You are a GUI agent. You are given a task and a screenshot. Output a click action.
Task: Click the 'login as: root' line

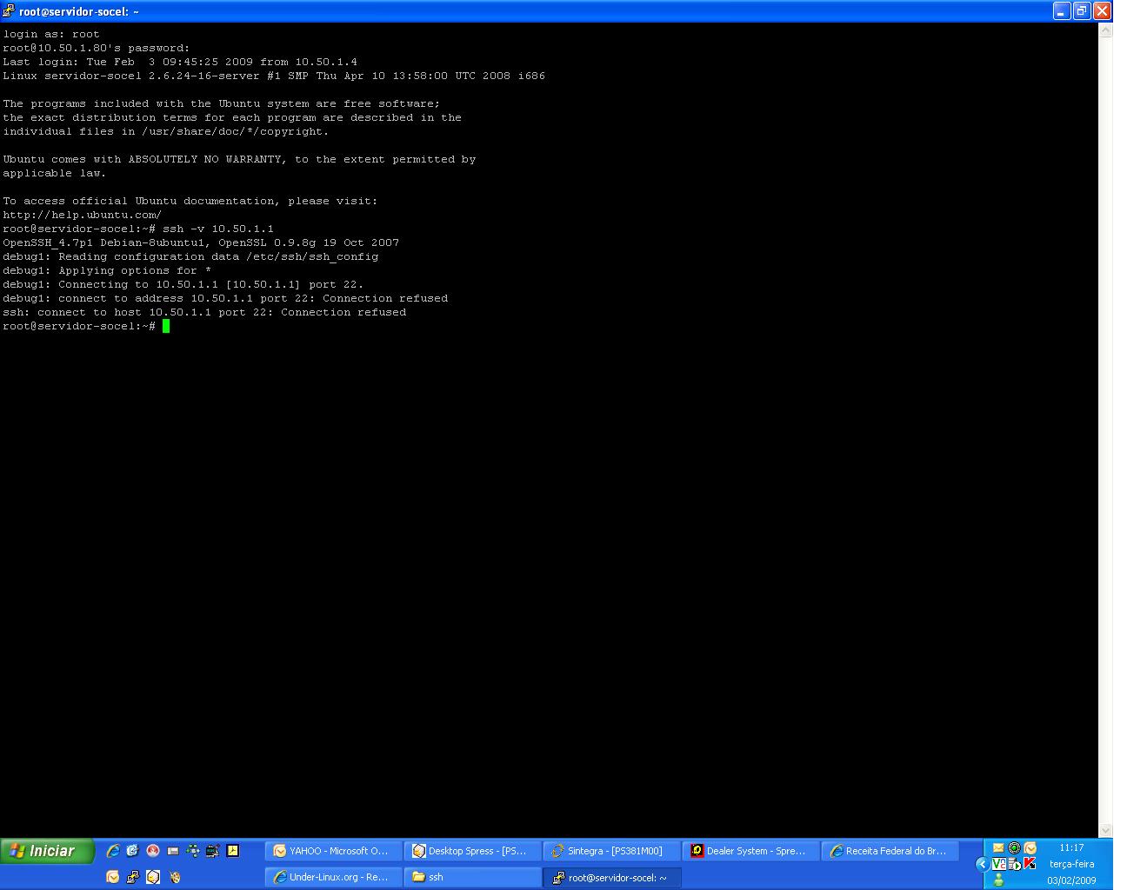coord(51,34)
